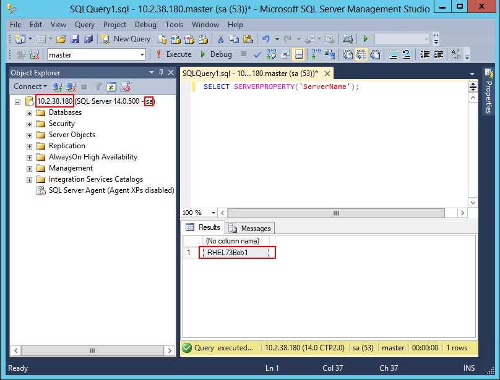Parse the query with the checkmark icon
This screenshot has height=380, width=500.
pos(257,55)
